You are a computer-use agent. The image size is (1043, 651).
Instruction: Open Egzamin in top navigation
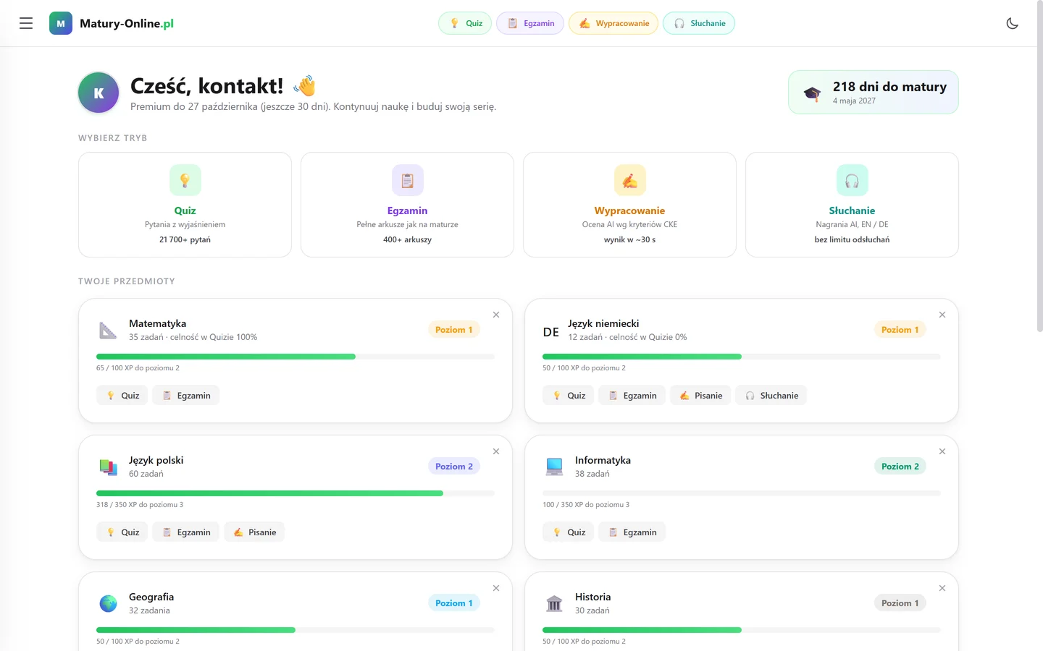pos(530,23)
